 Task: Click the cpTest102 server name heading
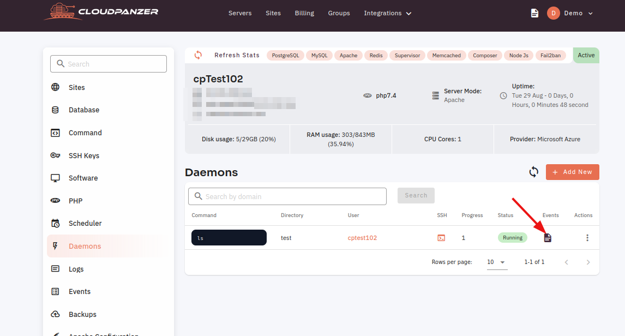pos(218,79)
